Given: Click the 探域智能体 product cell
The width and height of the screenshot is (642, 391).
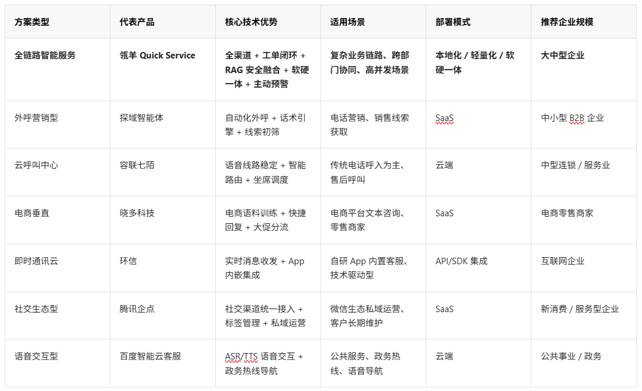Looking at the screenshot, I should tap(163, 124).
